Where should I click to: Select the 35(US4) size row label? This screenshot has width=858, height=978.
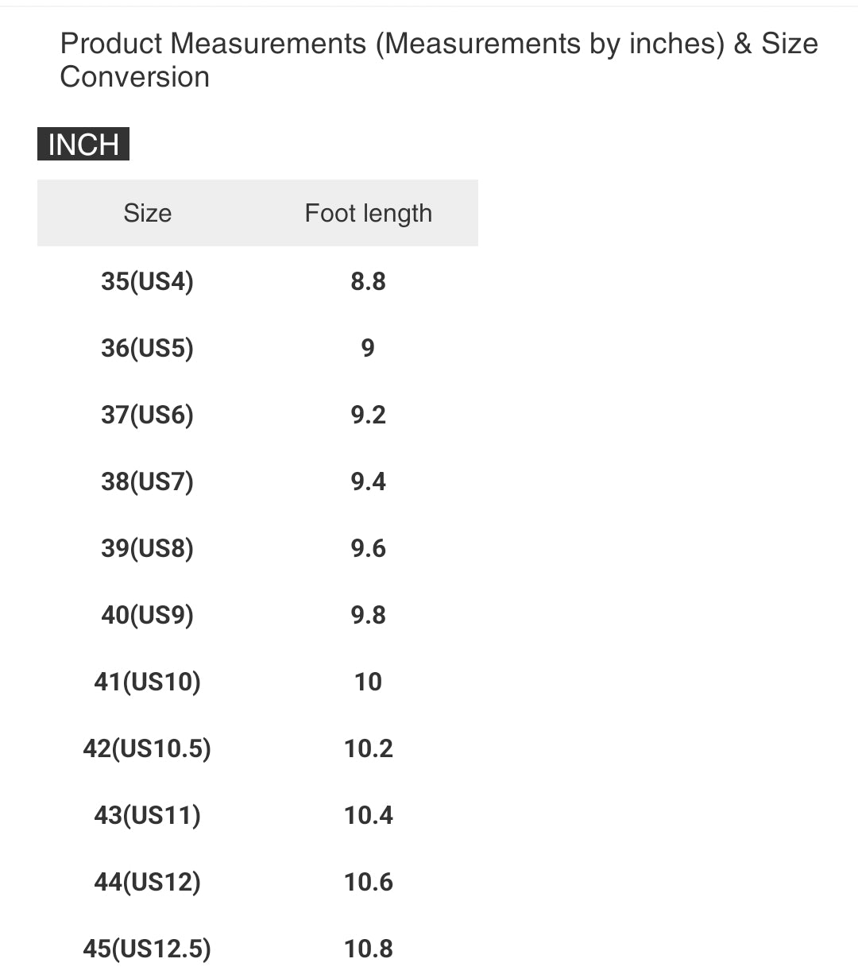[x=147, y=281]
